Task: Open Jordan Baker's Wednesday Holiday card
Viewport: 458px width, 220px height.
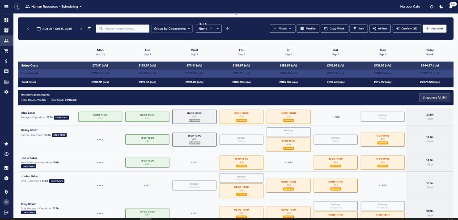Action: coord(194,185)
